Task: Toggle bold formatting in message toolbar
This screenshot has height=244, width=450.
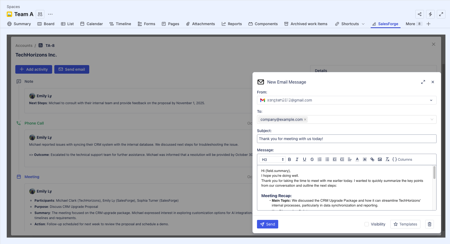Action: (x=290, y=159)
